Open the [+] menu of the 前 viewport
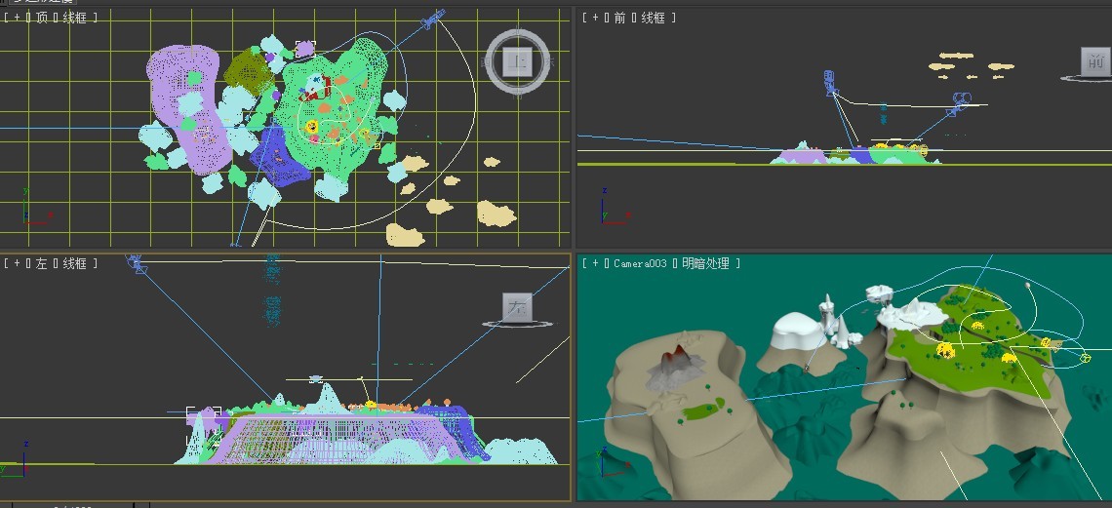The width and height of the screenshot is (1112, 508). 596,18
